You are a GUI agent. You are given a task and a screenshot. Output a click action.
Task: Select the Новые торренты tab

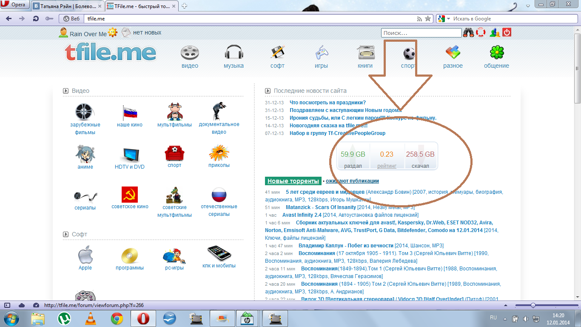(293, 181)
